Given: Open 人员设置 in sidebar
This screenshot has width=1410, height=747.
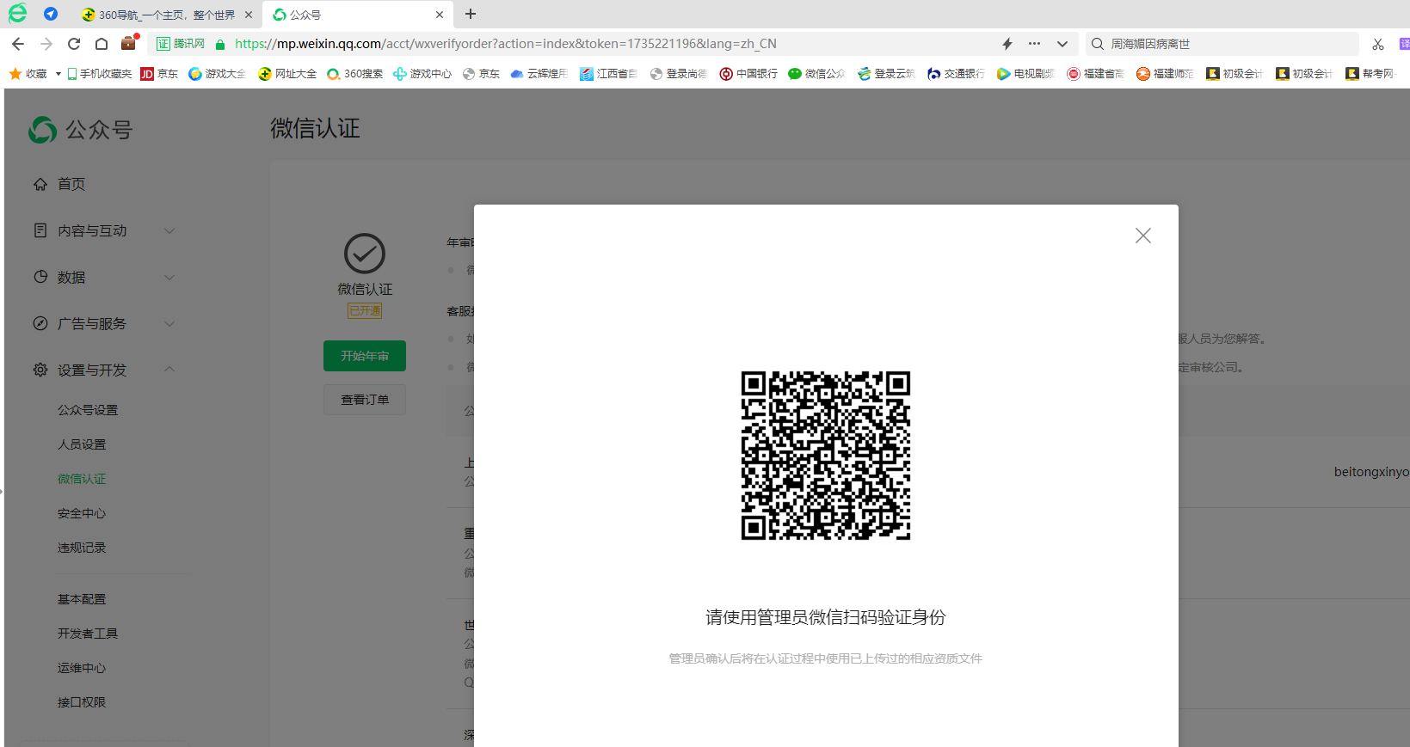Looking at the screenshot, I should 82,444.
